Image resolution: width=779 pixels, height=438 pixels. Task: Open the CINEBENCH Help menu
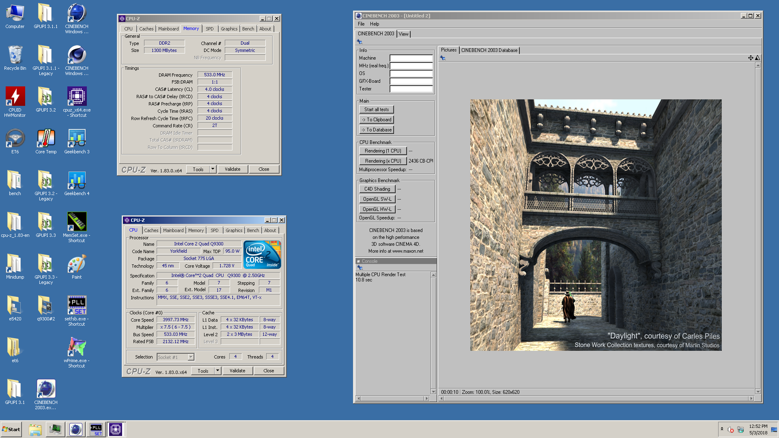pos(374,24)
